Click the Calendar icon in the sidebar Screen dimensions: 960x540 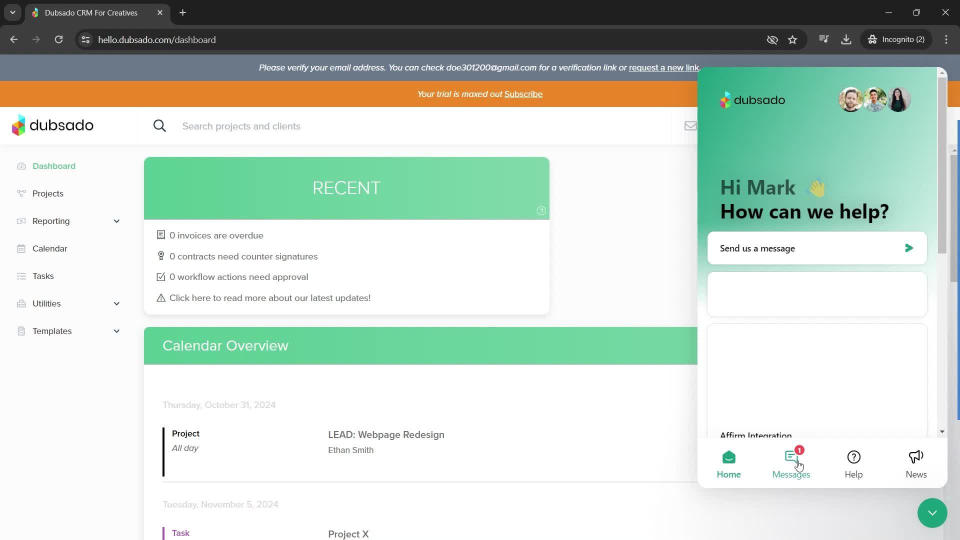21,248
